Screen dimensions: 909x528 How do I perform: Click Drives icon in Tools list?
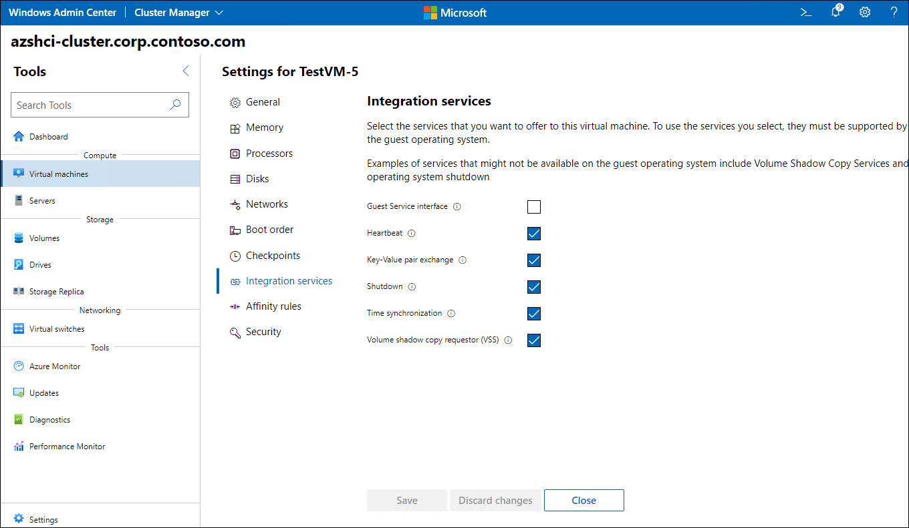pyautogui.click(x=19, y=265)
